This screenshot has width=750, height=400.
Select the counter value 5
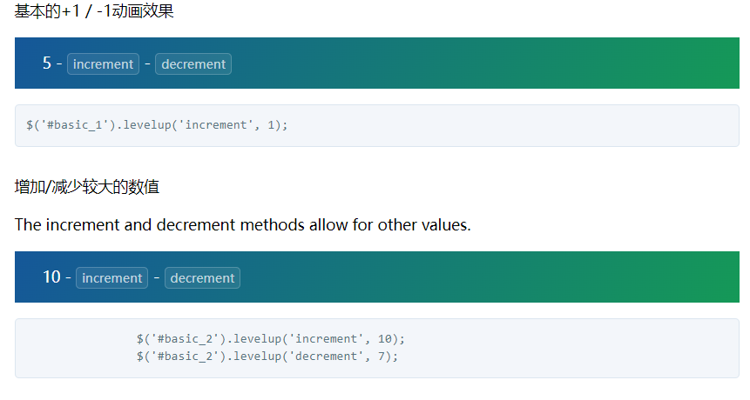tap(47, 63)
